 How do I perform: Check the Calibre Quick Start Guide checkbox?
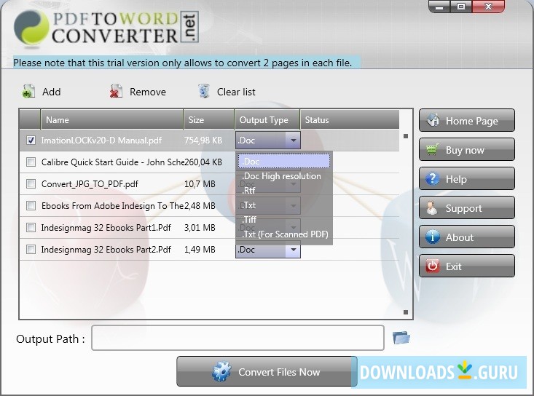[x=31, y=162]
